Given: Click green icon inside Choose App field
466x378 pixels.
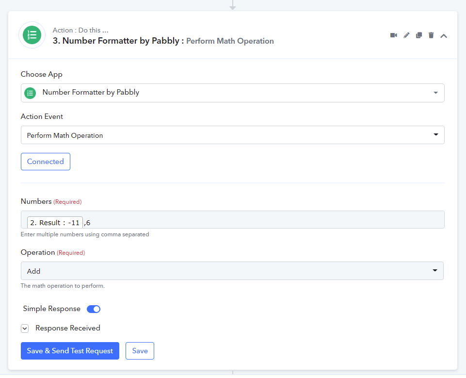Looking at the screenshot, I should (x=30, y=93).
